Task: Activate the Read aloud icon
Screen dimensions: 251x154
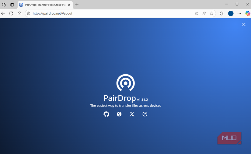Action: pyautogui.click(x=204, y=13)
